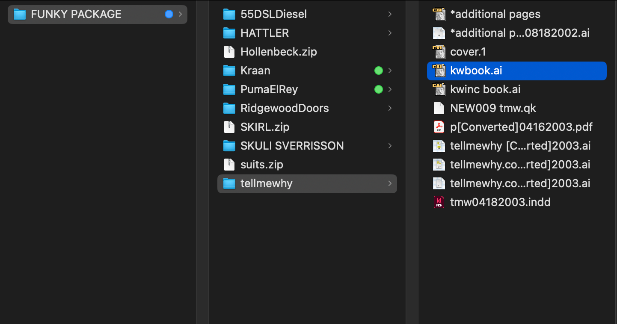Click the SKIRL.zip archive icon
This screenshot has height=324, width=617.
[x=229, y=127]
